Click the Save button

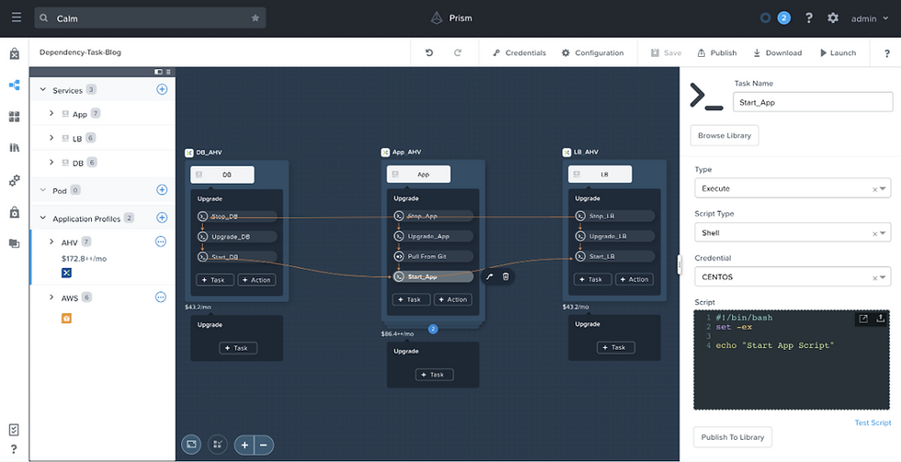(x=666, y=52)
